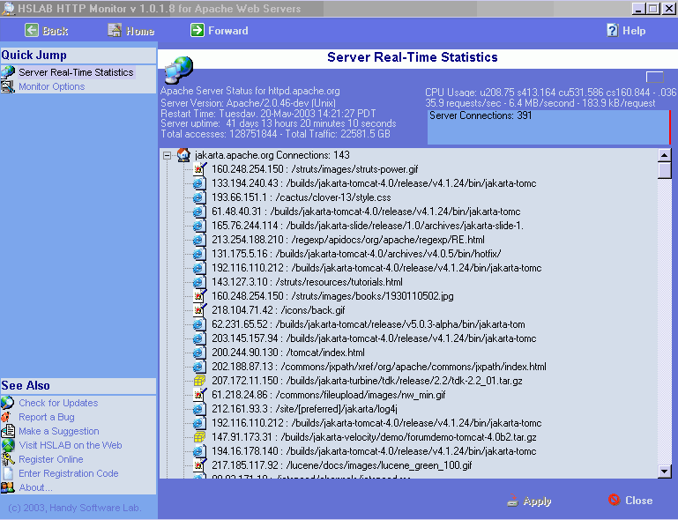Close the monitor using Close label
The image size is (678, 520).
click(x=638, y=500)
